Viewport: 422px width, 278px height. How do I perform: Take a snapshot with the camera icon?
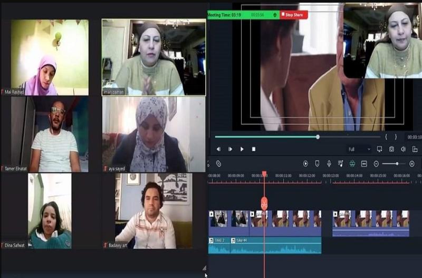[391, 149]
